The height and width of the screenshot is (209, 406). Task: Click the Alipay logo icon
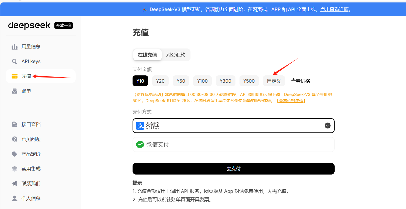coord(140,126)
